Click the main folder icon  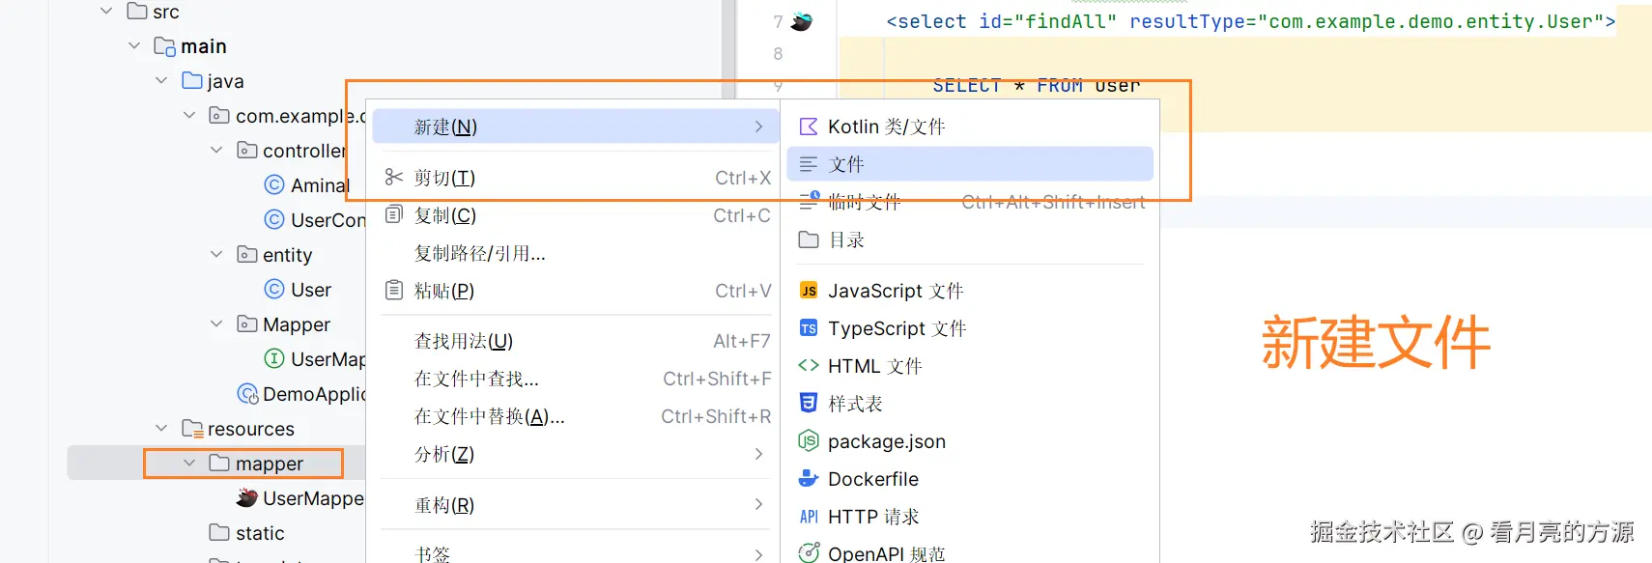pyautogui.click(x=164, y=45)
